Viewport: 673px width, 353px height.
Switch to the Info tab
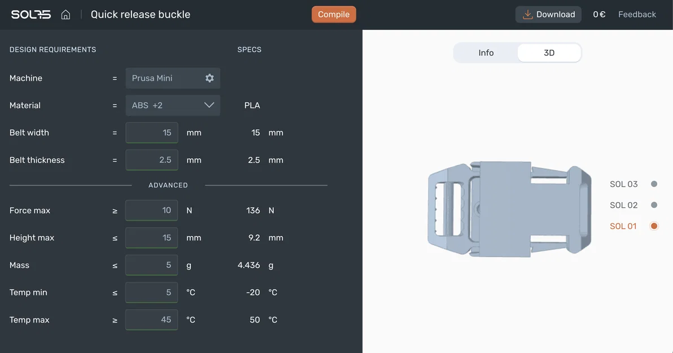coord(486,52)
